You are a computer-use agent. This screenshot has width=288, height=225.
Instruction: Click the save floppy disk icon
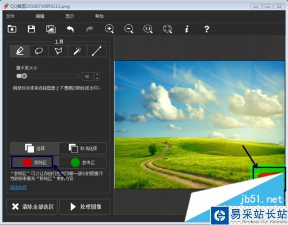coord(31,29)
